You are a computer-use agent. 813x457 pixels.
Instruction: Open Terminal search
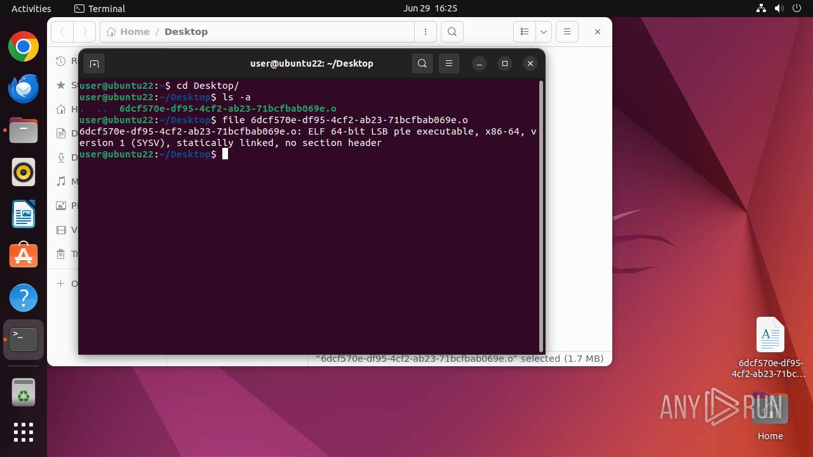click(422, 63)
